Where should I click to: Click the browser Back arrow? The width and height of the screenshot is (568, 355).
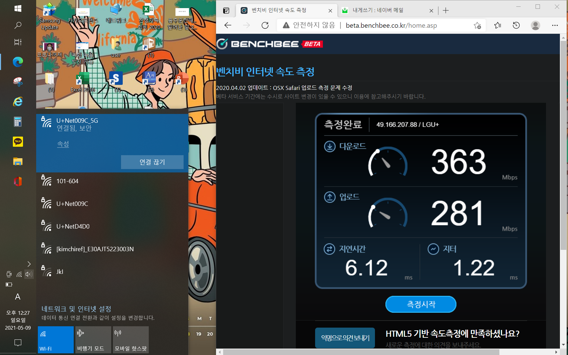228,25
